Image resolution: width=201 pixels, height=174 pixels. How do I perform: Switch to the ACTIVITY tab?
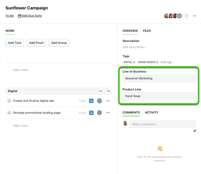pos(151,112)
